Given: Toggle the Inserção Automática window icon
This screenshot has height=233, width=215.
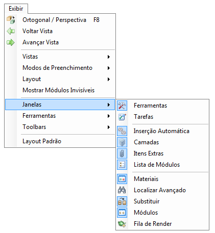Looking at the screenshot, I should point(122,131).
